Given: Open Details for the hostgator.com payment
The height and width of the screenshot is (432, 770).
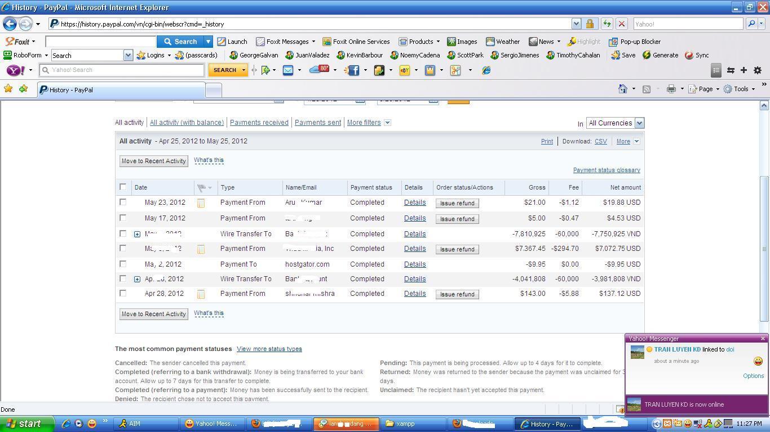Looking at the screenshot, I should pos(415,264).
